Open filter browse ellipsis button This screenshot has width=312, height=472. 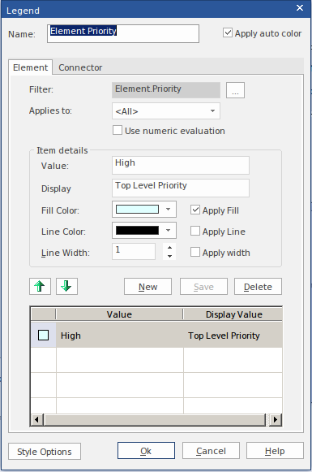point(236,90)
